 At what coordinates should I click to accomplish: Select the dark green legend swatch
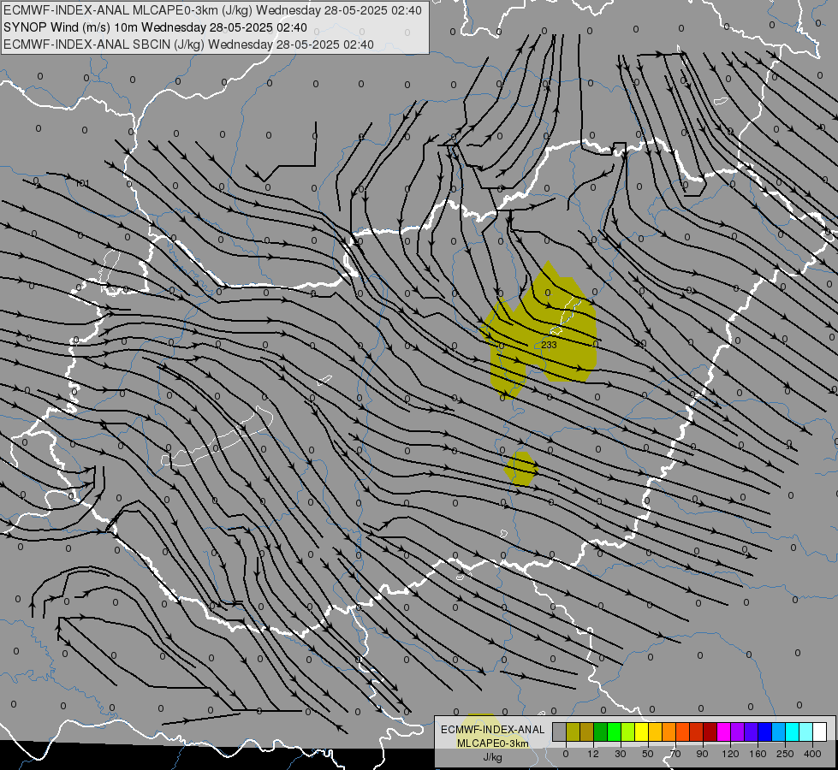(x=601, y=731)
